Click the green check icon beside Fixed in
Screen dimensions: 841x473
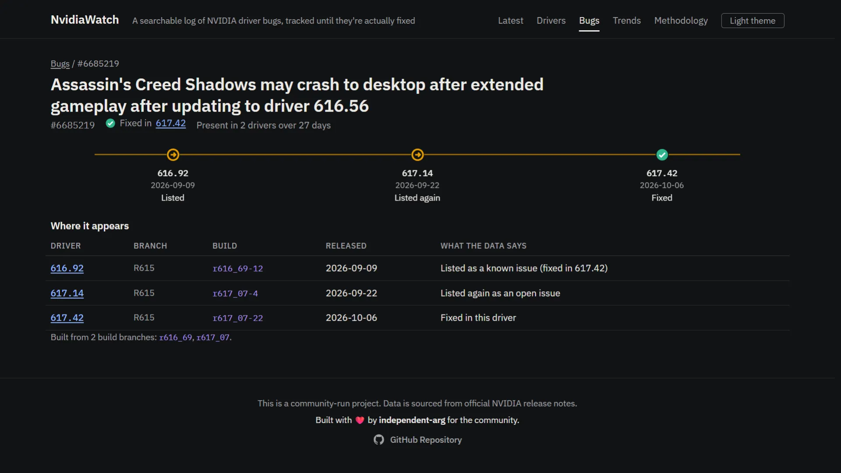tap(110, 124)
